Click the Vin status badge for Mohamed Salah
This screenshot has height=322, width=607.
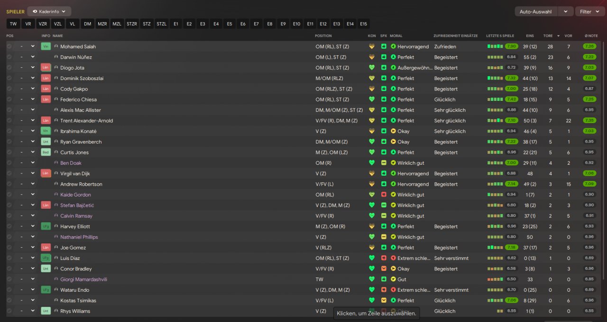pos(46,46)
